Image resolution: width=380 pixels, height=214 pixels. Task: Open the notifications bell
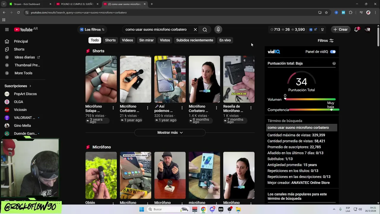[357, 29]
